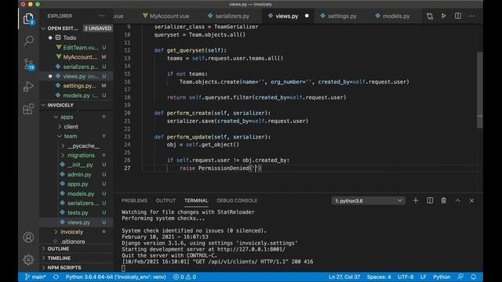
Task: Open the Run and Debug view
Action: [28, 86]
